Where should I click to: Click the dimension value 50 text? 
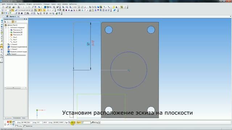(x=88, y=44)
